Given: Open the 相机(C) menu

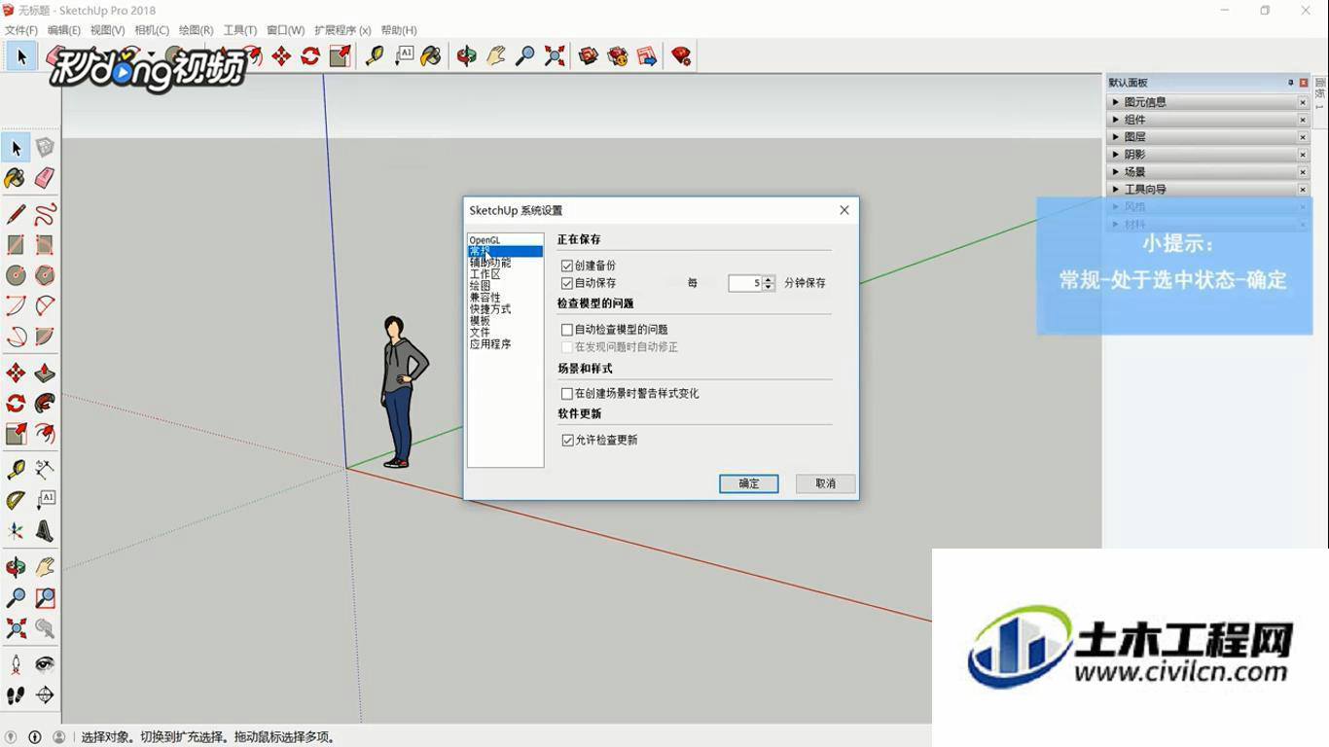Looking at the screenshot, I should [152, 30].
